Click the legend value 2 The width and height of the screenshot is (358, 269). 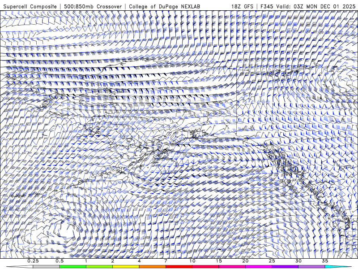coord(113,261)
